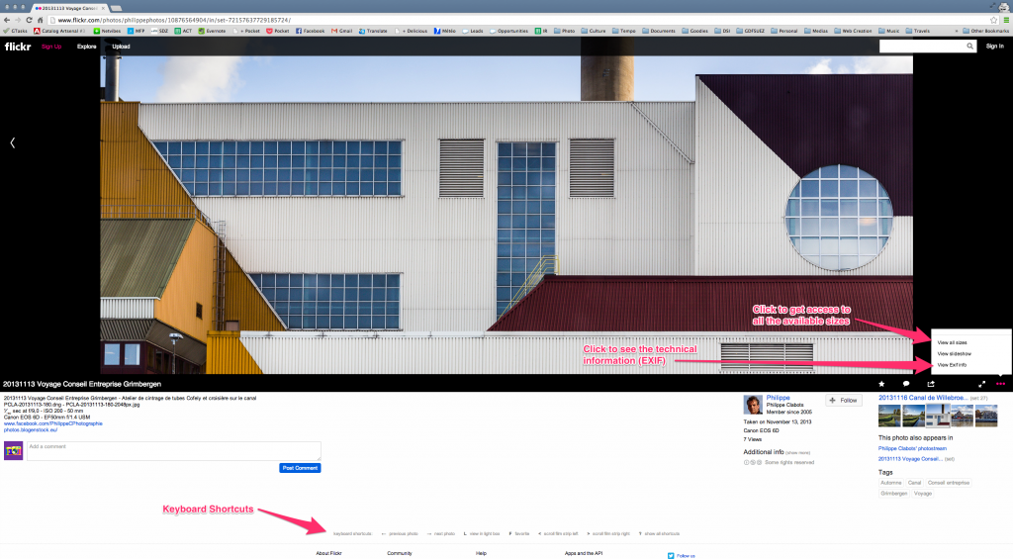Select View all sizes from the menu
The image size is (1013, 559).
(x=952, y=342)
